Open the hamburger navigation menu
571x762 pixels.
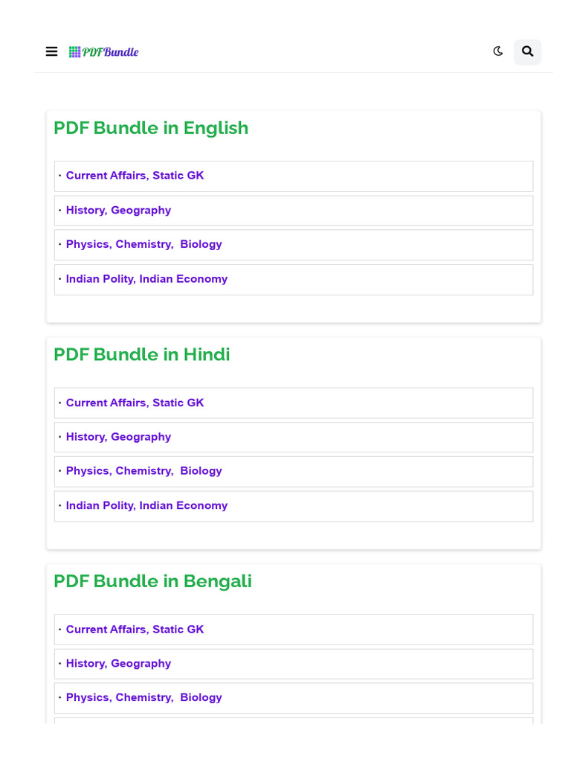click(51, 51)
